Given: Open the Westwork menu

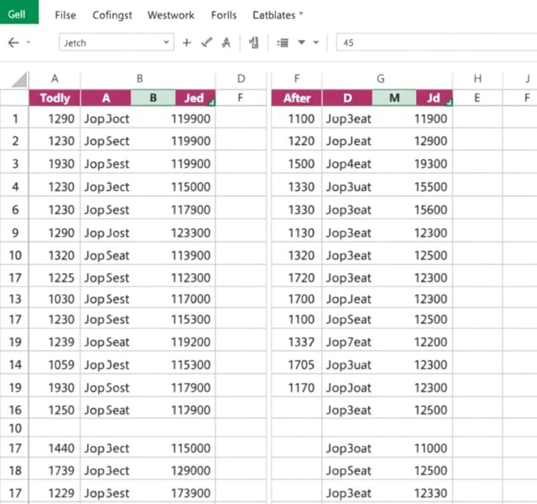Looking at the screenshot, I should 171,15.
